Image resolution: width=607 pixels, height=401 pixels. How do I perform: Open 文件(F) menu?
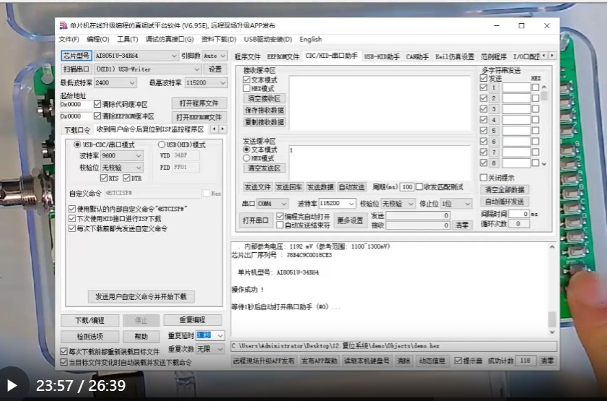click(69, 39)
